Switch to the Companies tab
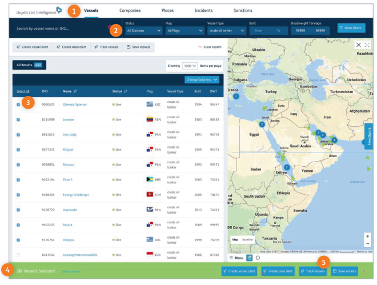 [130, 11]
